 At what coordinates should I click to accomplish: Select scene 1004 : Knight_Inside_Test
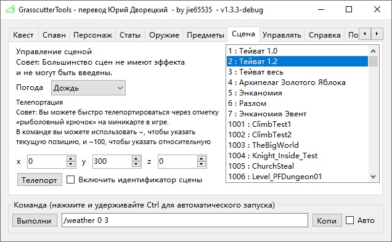[x=297, y=156]
